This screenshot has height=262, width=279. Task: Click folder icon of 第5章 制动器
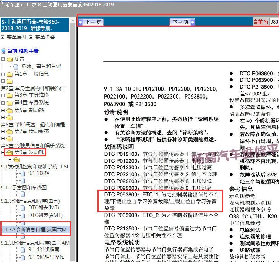(10, 111)
